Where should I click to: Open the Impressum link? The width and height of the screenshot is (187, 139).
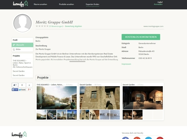(x=126, y=64)
